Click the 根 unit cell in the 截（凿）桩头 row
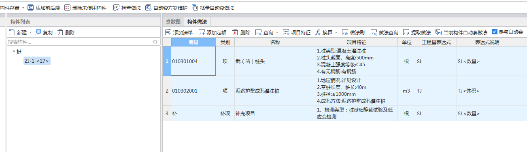This screenshot has height=152, width=527. tap(406, 61)
